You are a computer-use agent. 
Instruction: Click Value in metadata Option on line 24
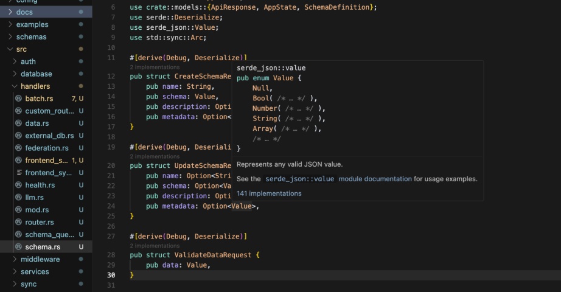coord(242,206)
